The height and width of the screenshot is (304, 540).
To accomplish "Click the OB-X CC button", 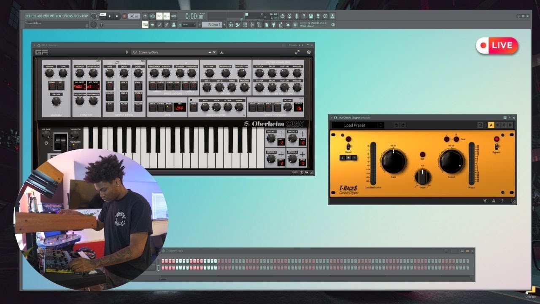I will tap(295, 172).
